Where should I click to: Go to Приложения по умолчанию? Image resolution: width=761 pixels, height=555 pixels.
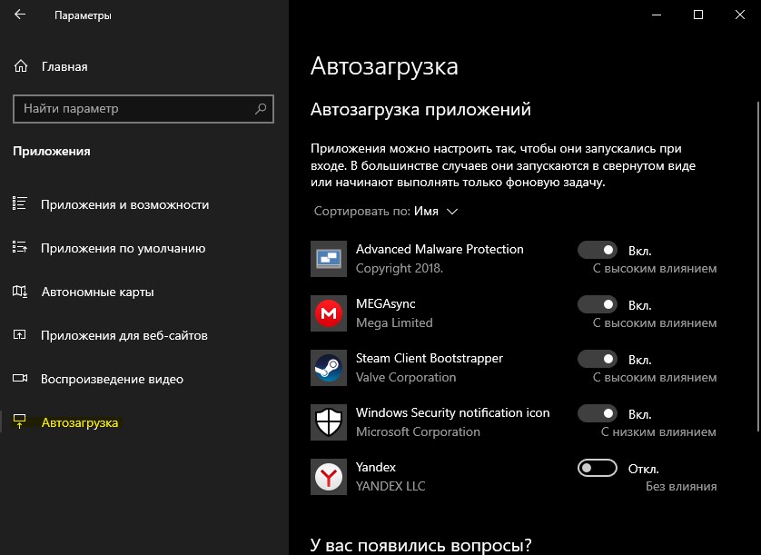123,248
